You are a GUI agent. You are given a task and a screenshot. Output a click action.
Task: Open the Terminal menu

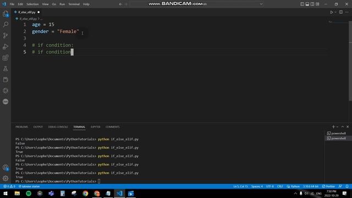(x=74, y=4)
